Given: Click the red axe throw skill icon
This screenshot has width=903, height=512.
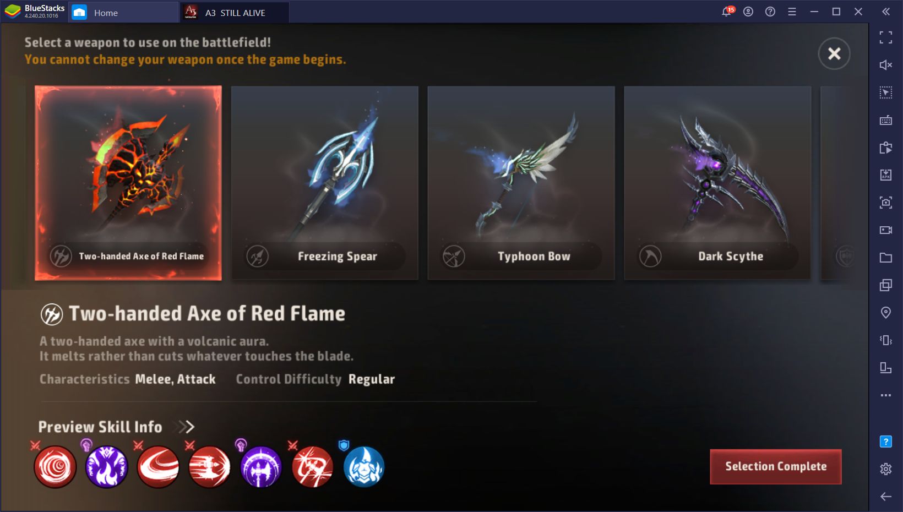Looking at the screenshot, I should click(313, 467).
